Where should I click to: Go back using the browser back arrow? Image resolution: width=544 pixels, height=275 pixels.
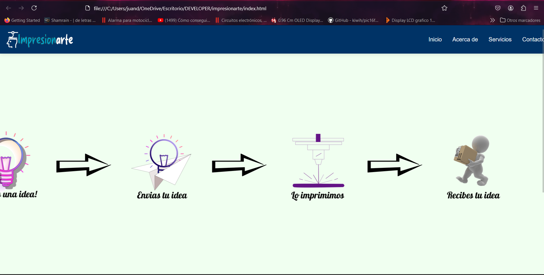[9, 8]
